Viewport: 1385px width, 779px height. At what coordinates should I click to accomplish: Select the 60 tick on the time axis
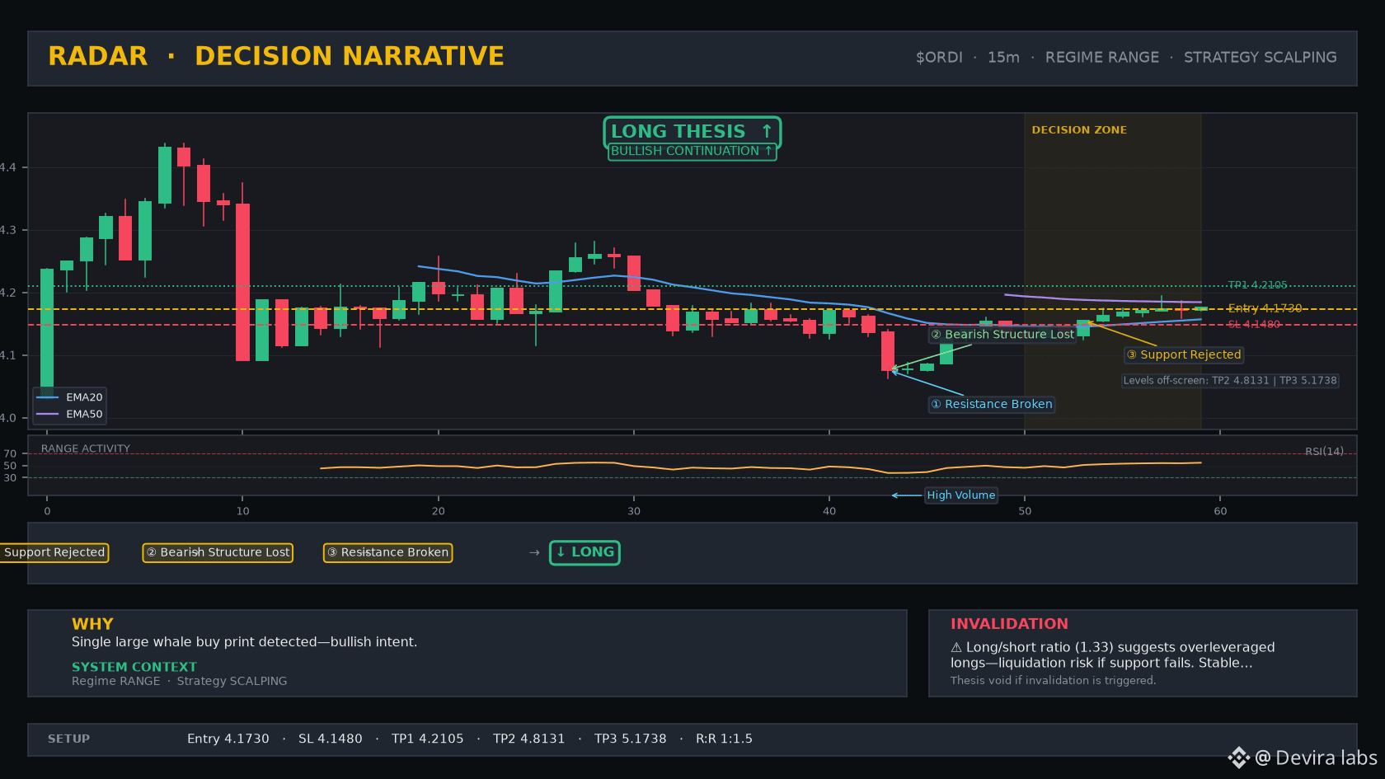click(1220, 511)
